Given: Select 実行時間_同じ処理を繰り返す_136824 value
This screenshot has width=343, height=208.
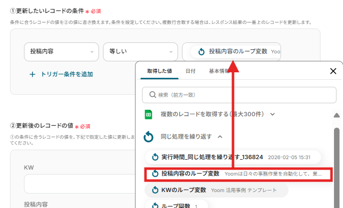Looking at the screenshot, I should [233, 157].
